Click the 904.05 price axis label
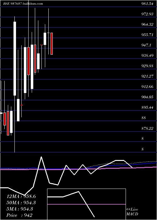The image size is (157, 220). click(x=147, y=97)
